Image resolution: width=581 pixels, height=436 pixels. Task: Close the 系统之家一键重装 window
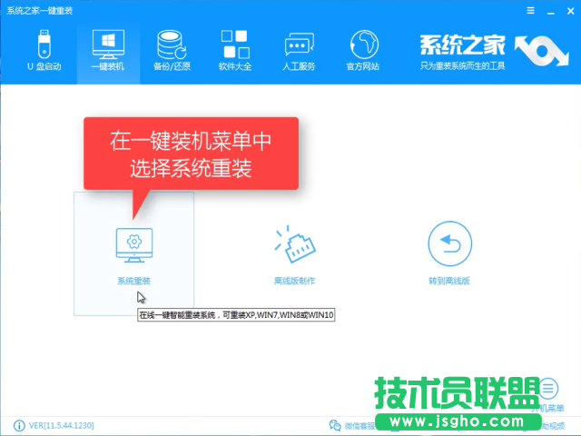tap(568, 8)
